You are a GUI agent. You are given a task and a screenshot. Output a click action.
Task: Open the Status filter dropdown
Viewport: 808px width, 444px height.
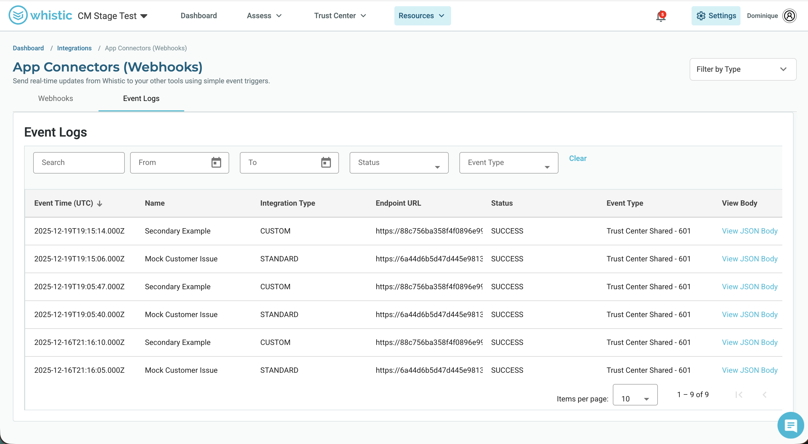[x=399, y=163]
